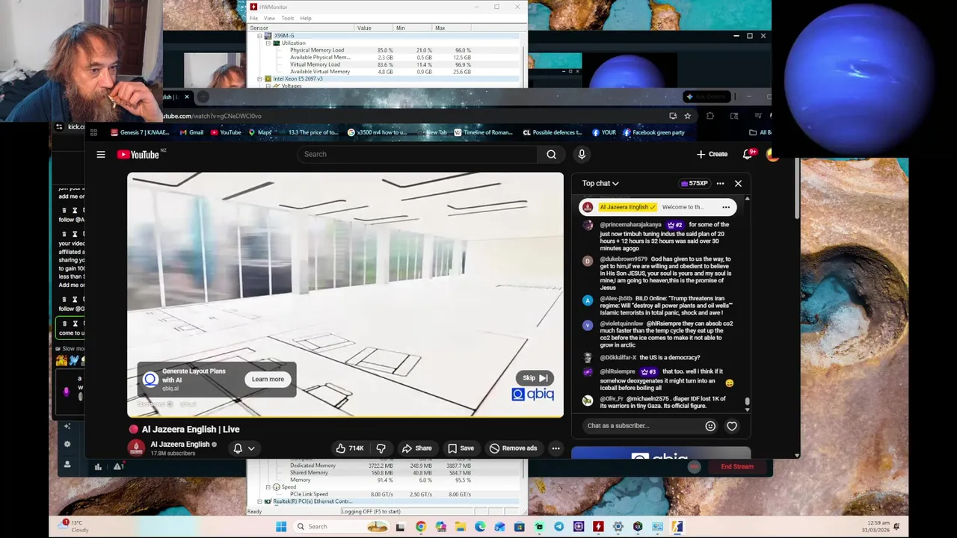Open Genesis 7 bookmark in bookmarks bar
The width and height of the screenshot is (957, 538).
click(x=140, y=132)
